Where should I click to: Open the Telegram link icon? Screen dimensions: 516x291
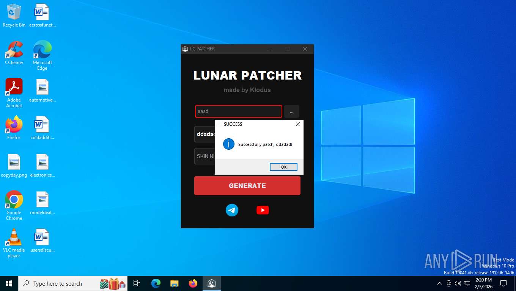232,210
